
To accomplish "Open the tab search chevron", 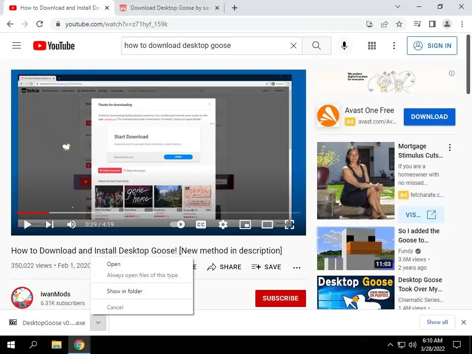I will click(398, 6).
